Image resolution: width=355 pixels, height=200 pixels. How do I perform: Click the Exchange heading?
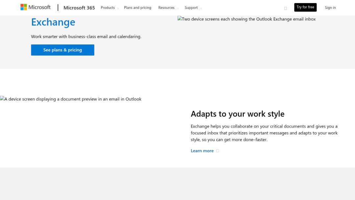pyautogui.click(x=53, y=22)
